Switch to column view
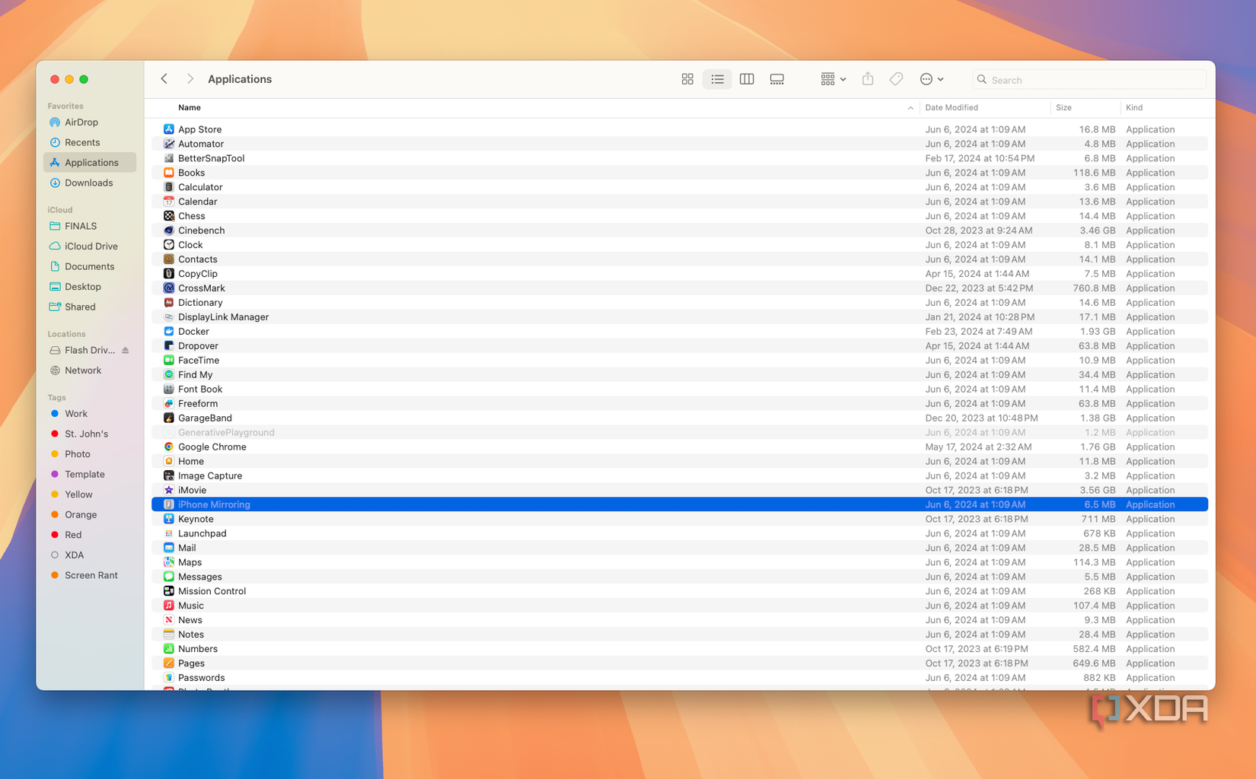This screenshot has width=1256, height=779. (747, 79)
